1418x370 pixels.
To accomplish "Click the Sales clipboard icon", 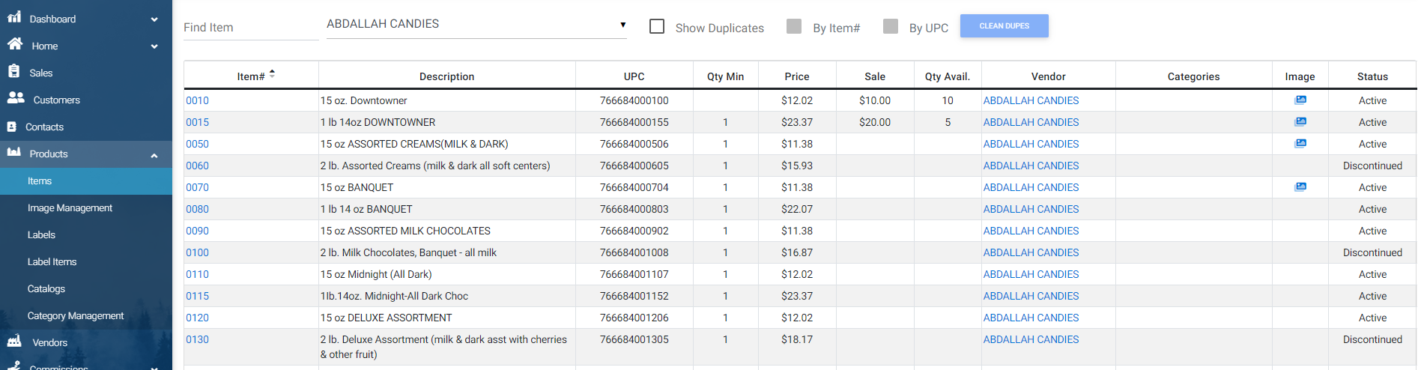I will point(14,71).
